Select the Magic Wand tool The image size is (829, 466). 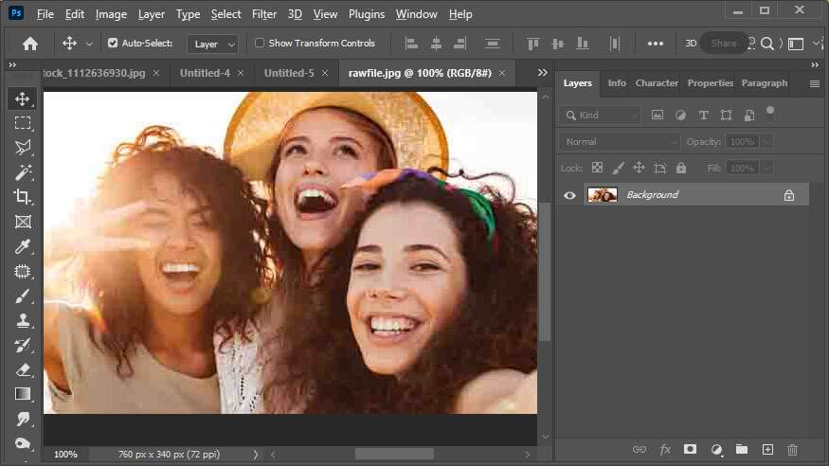[22, 172]
